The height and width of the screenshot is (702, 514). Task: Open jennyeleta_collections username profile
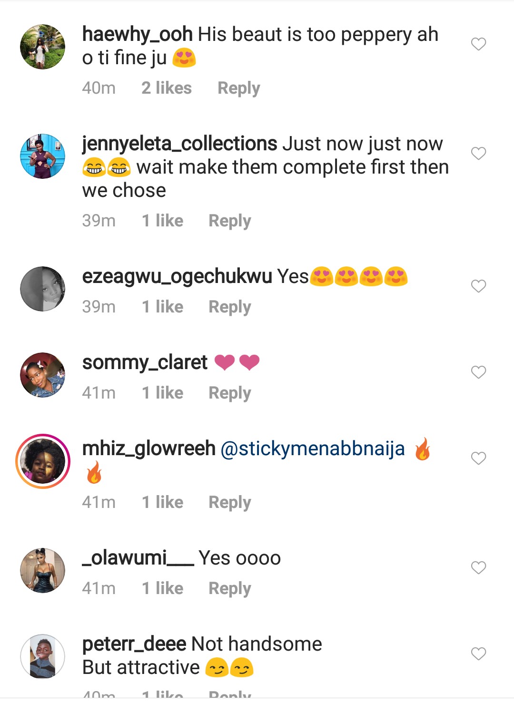pyautogui.click(x=179, y=144)
